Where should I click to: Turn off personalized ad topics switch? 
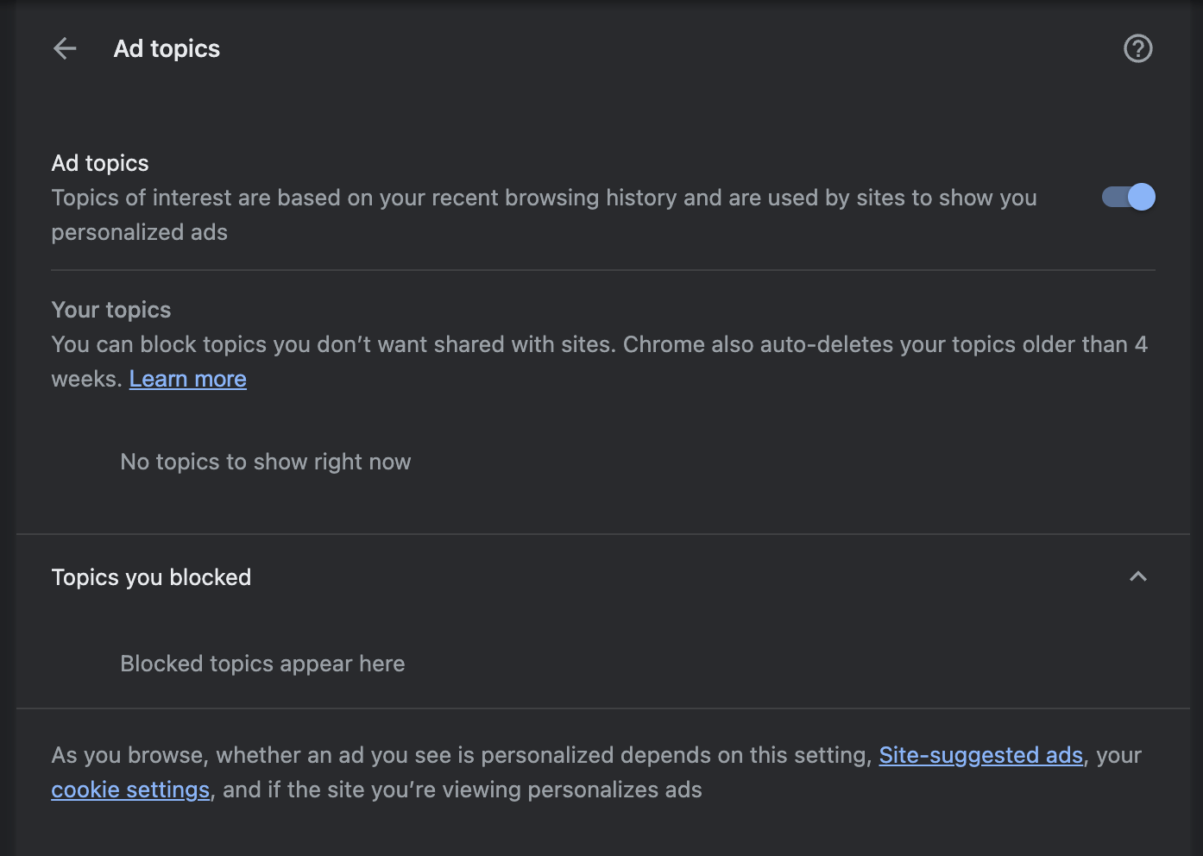(1128, 197)
